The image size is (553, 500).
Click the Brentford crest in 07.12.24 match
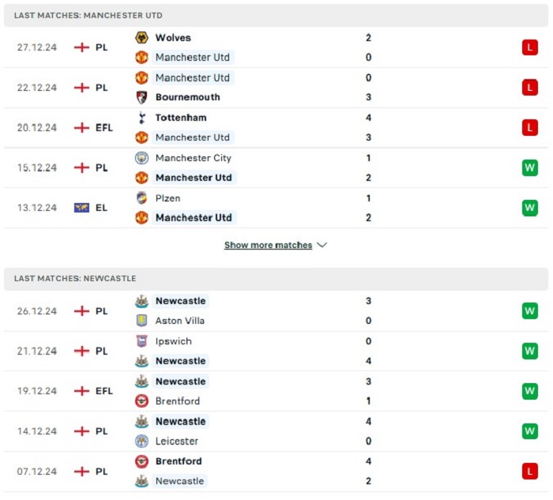coord(141,461)
